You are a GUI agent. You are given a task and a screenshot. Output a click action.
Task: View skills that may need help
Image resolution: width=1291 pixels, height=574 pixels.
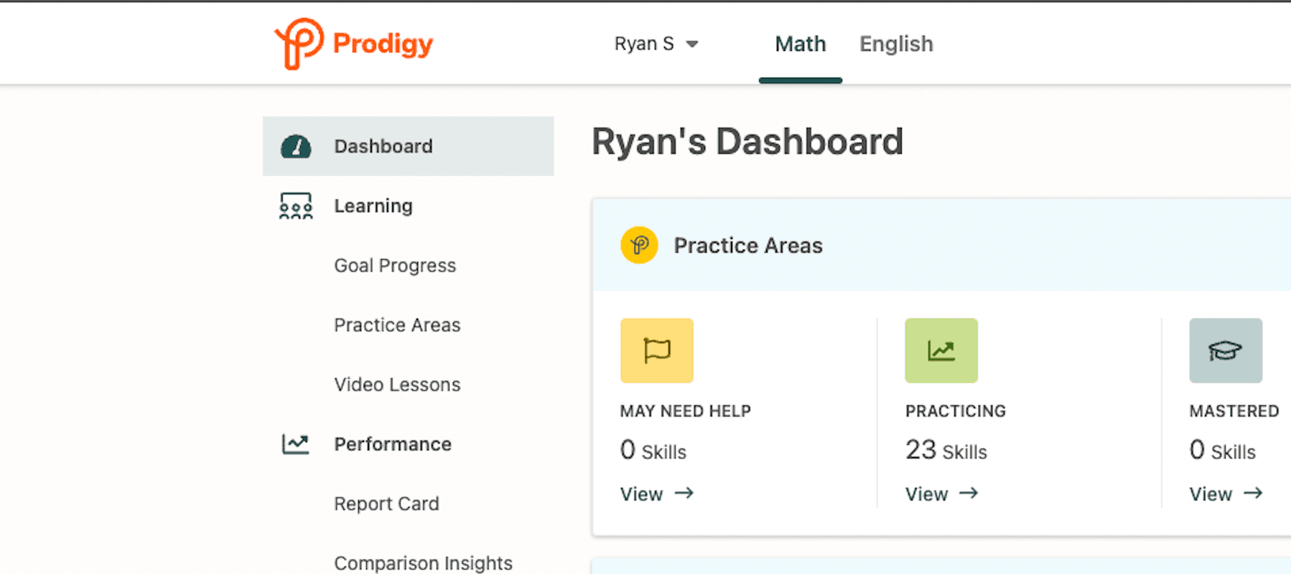641,494
